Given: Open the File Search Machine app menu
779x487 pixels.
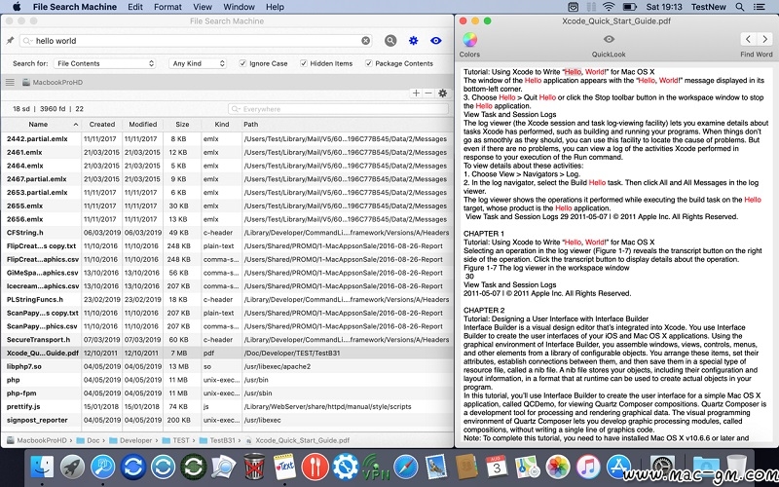Looking at the screenshot, I should (75, 7).
